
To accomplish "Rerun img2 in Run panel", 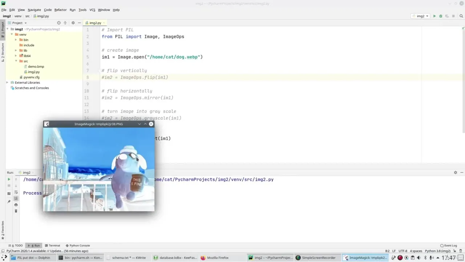I will [x=9, y=179].
